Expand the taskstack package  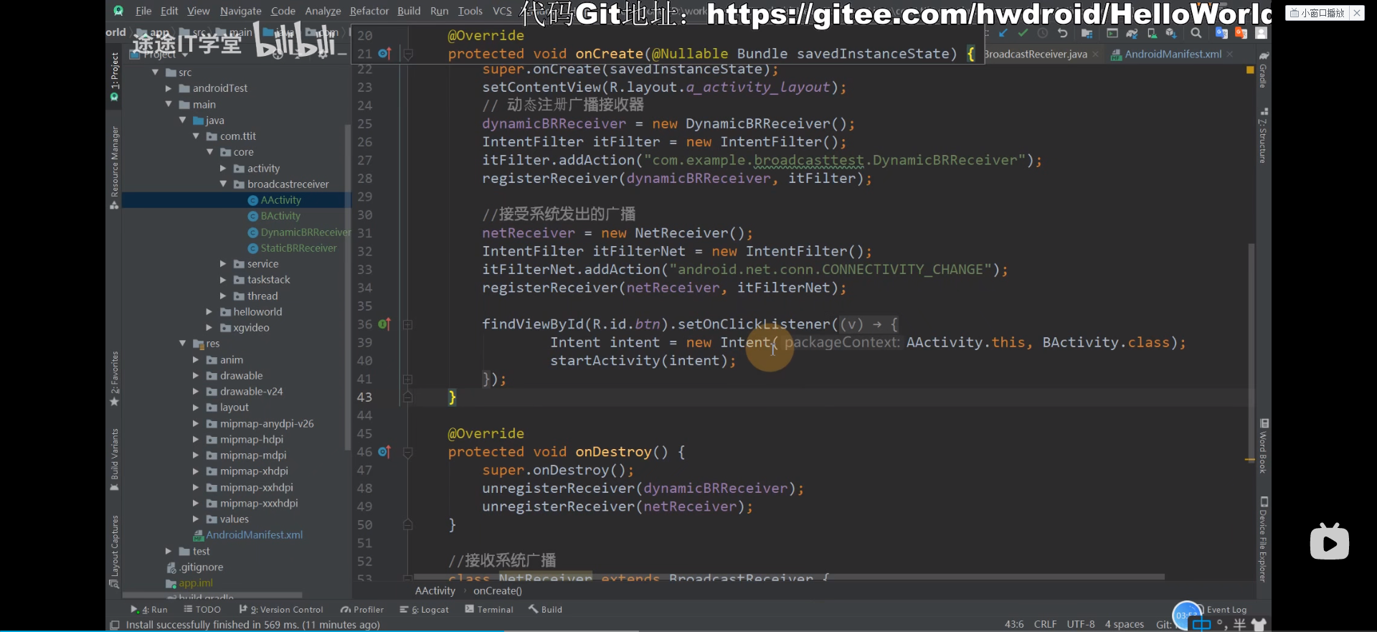[223, 280]
